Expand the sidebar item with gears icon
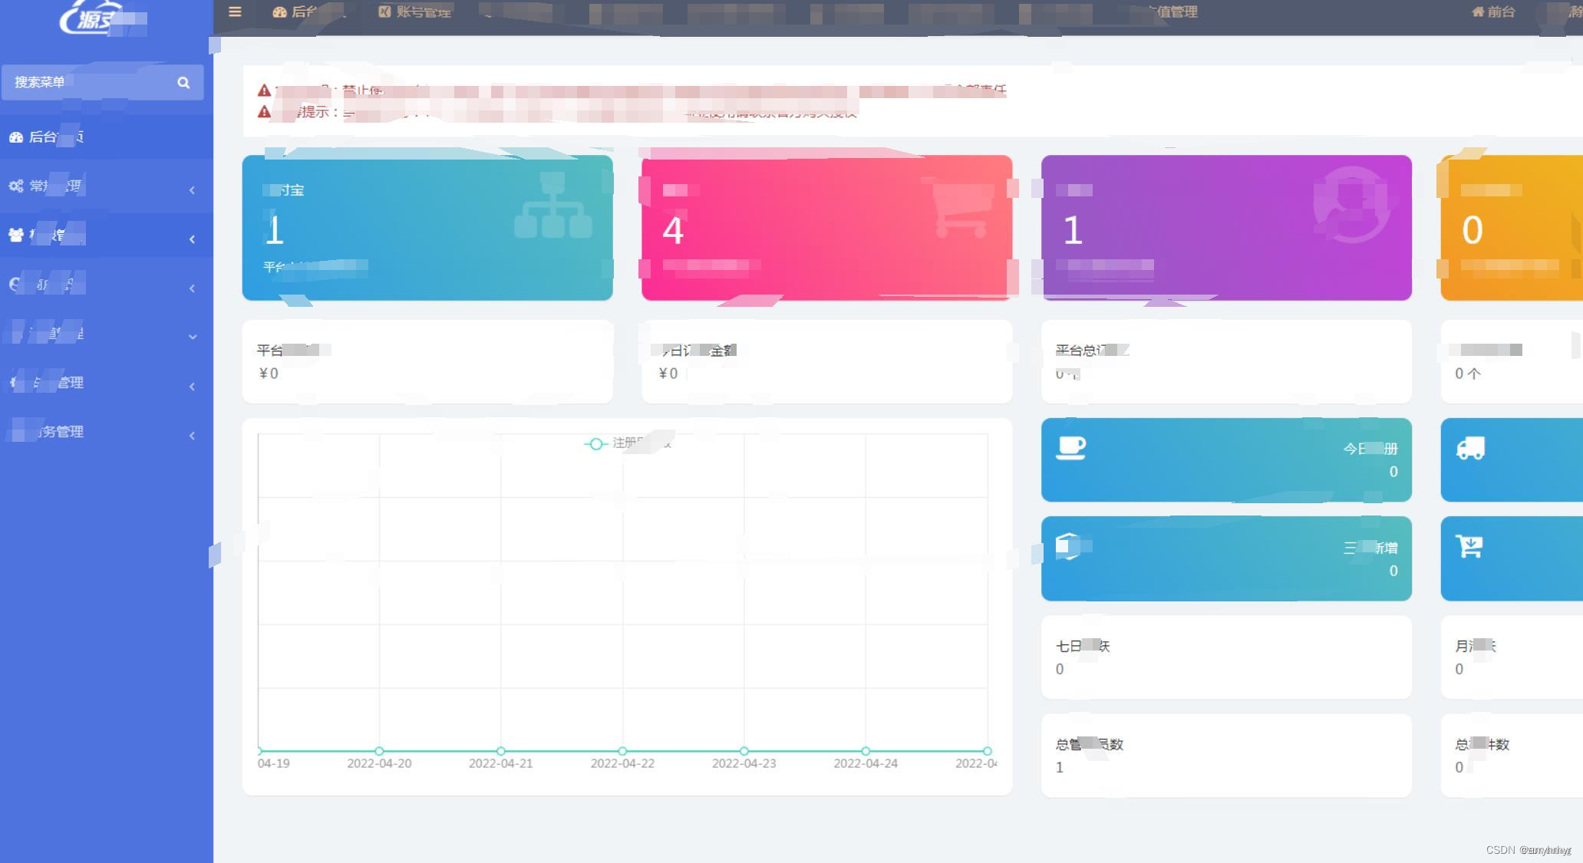Screen dimensions: 1583x863 pos(192,189)
